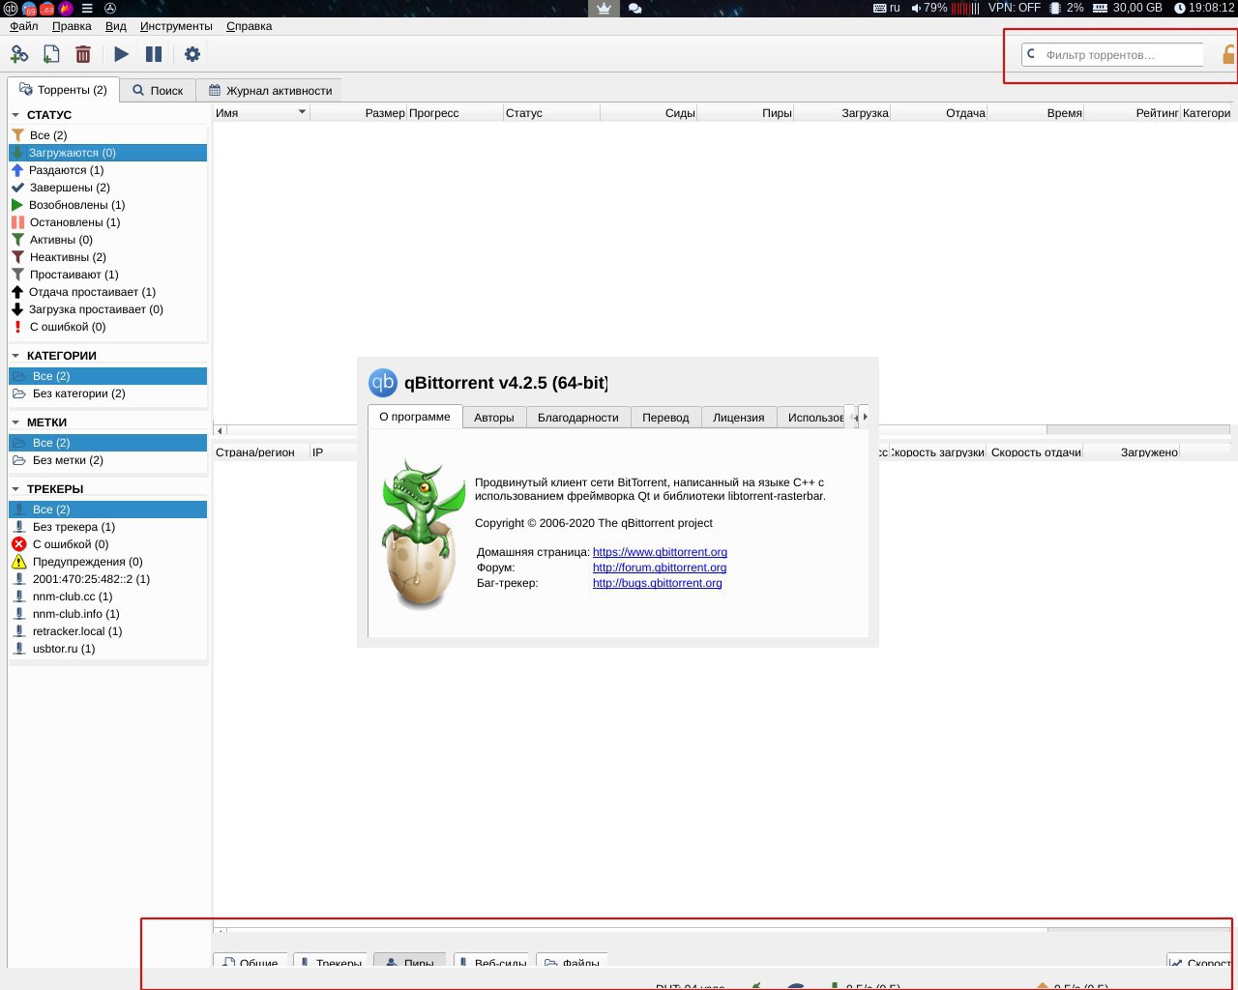1238x990 pixels.
Task: Select 'Загружаются (0)' status filter
Action: click(x=107, y=153)
